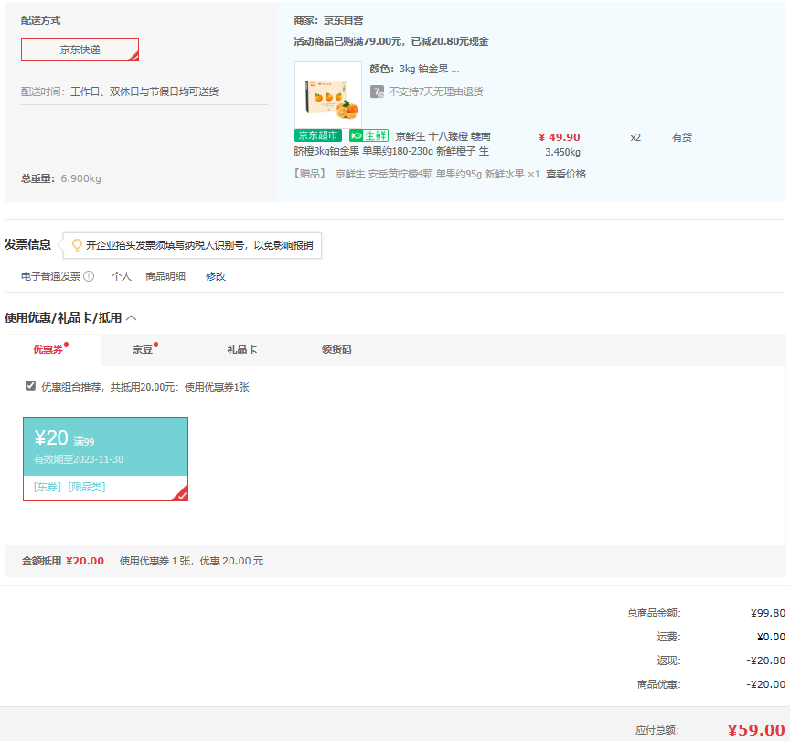
Task: Click coupon validity 有效期至2023-11-30
Action: point(79,459)
